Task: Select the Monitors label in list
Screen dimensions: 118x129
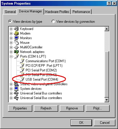Action: [26, 38]
